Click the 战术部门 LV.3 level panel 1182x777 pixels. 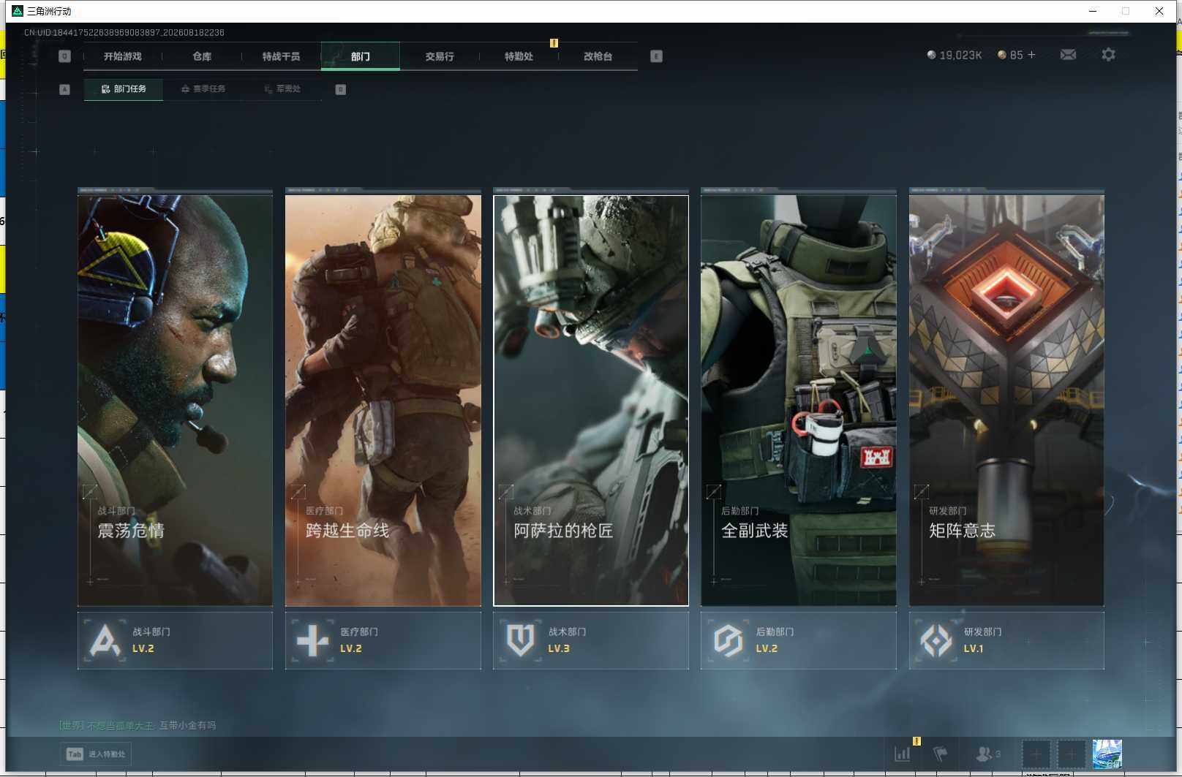coord(591,640)
